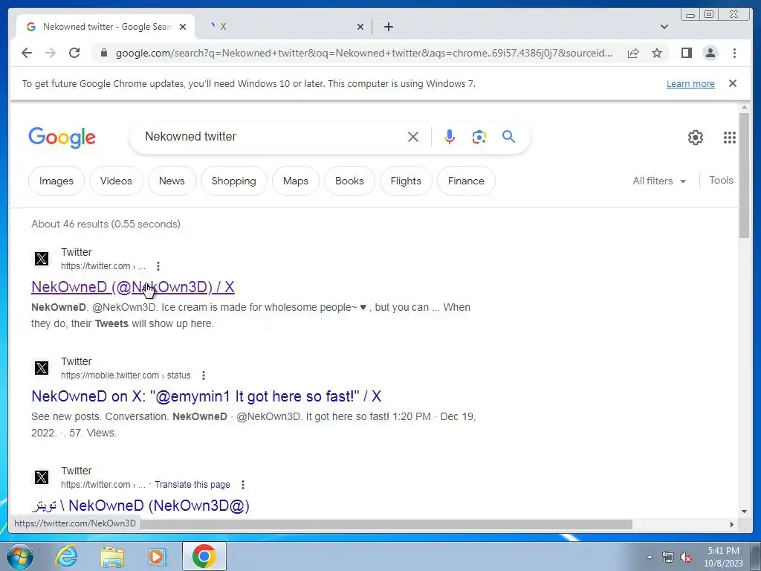The image size is (761, 571).
Task: Share this page using the share icon
Action: coord(633,53)
